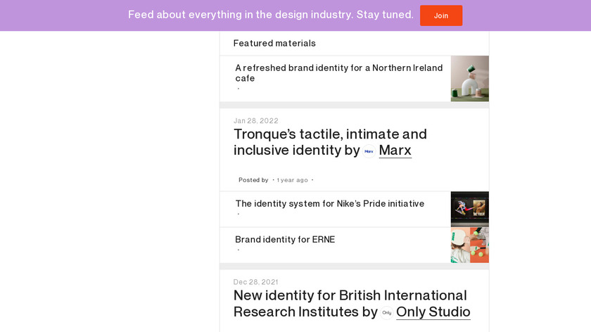The height and width of the screenshot is (332, 591).
Task: Open the Tronque's tactile identity headline
Action: [x=330, y=134]
